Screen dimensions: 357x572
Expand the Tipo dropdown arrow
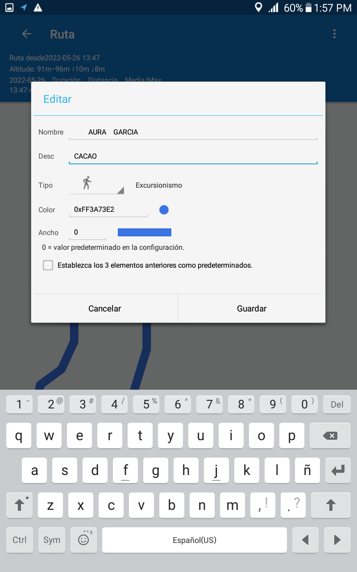[x=120, y=190]
